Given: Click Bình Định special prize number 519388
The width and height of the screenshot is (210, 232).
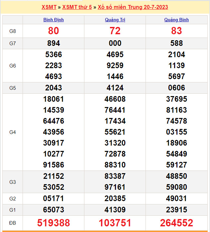Looking at the screenshot, I should pos(53,223).
